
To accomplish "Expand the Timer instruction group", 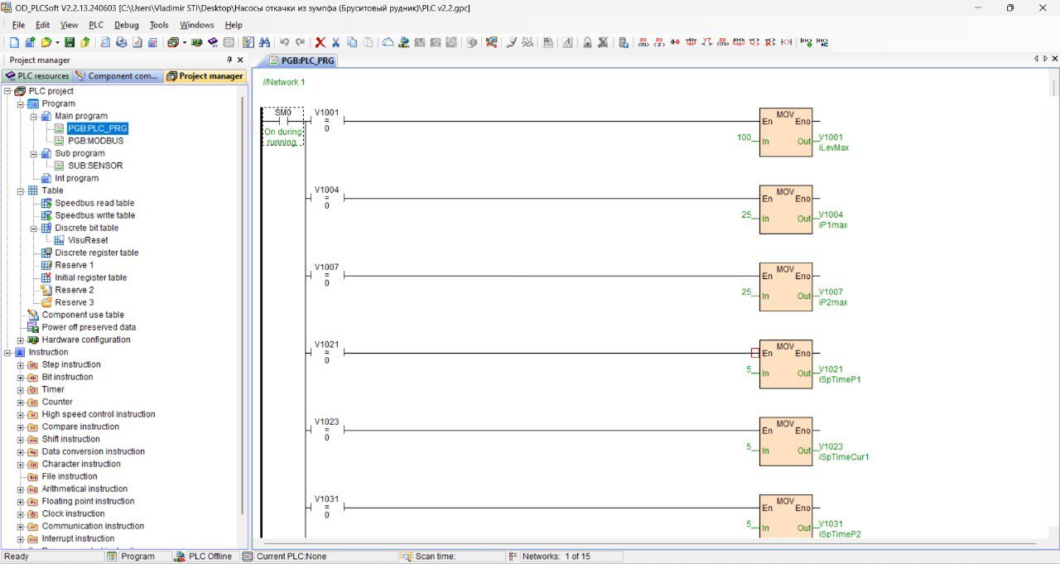I will [x=21, y=390].
